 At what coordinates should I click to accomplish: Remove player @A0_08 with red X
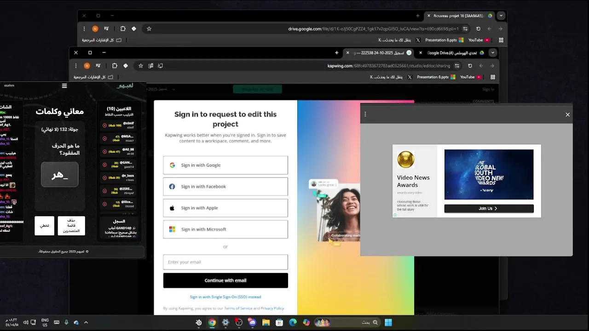104,151
